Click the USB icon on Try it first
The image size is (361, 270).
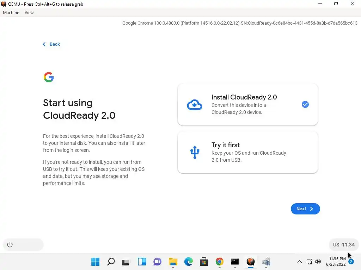[x=195, y=152]
